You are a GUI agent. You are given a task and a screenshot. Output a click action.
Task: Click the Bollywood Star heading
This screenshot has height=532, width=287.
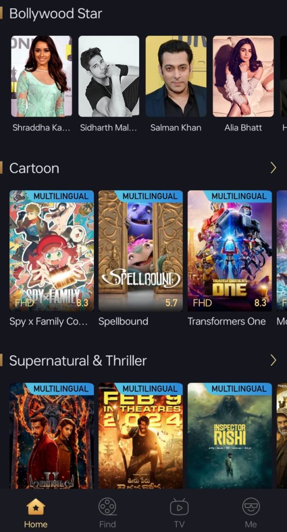[x=56, y=14]
